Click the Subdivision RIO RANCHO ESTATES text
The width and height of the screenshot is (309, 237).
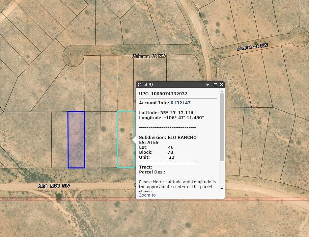point(168,140)
